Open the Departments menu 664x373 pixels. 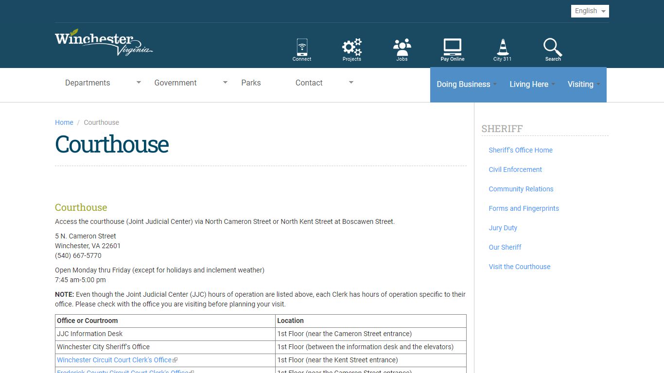coord(87,83)
